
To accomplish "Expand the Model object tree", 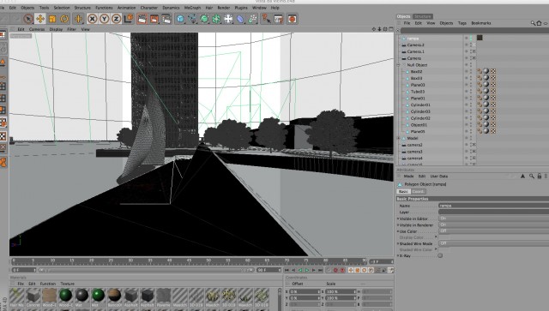I will tap(398, 138).
